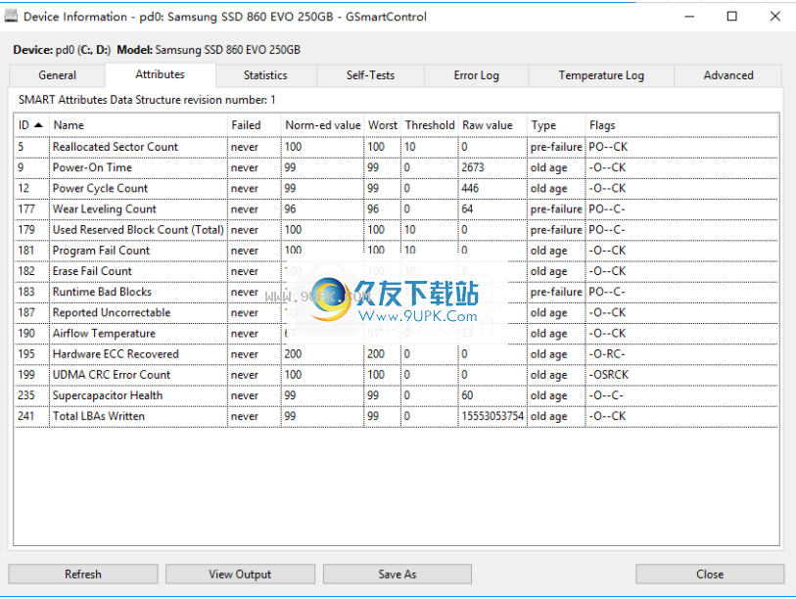Click raw value 446 for Power Cycle Count
This screenshot has height=599, width=796.
click(470, 188)
